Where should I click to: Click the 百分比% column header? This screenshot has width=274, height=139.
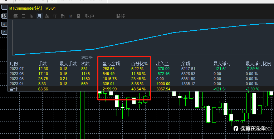[140, 64]
